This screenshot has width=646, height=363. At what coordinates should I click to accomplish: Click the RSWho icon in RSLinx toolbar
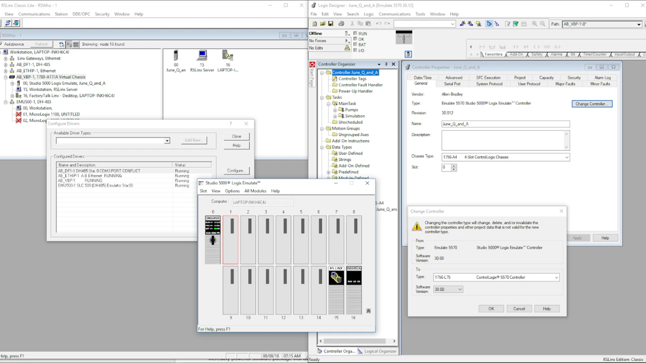coord(9,23)
